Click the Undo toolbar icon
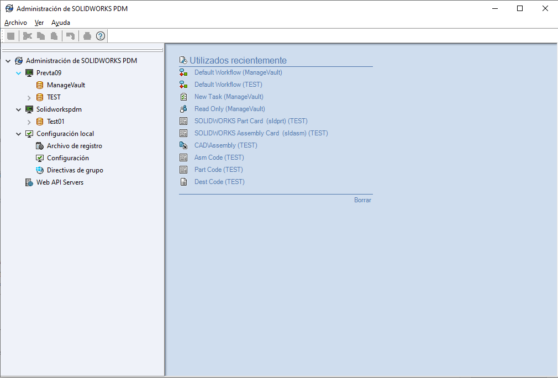 point(71,36)
